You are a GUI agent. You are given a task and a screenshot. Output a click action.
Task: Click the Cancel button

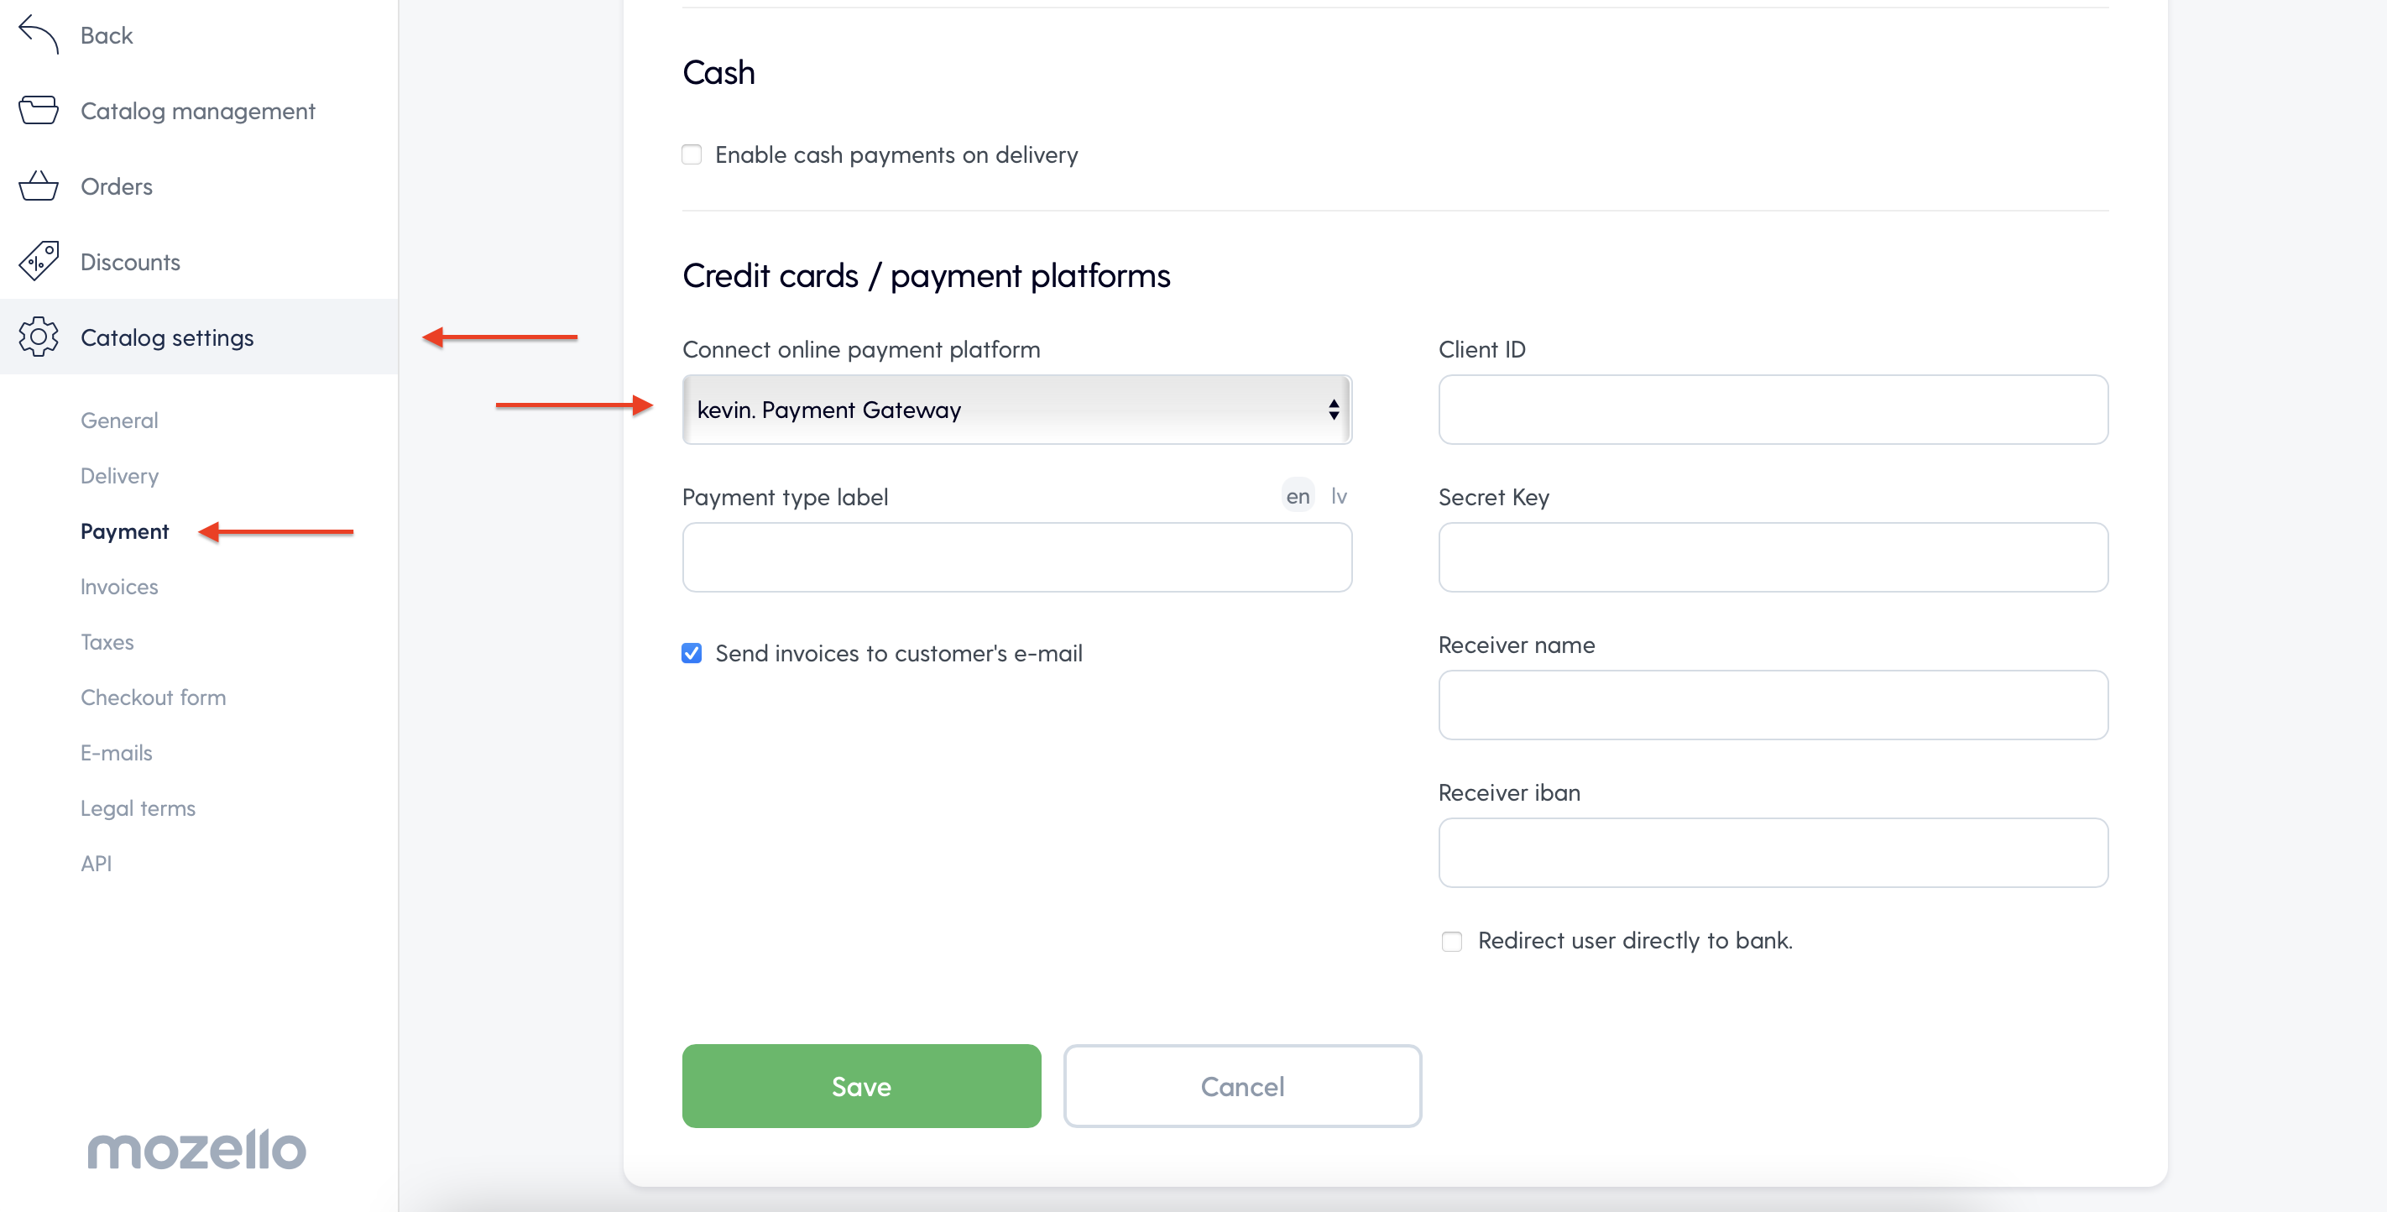(x=1241, y=1086)
